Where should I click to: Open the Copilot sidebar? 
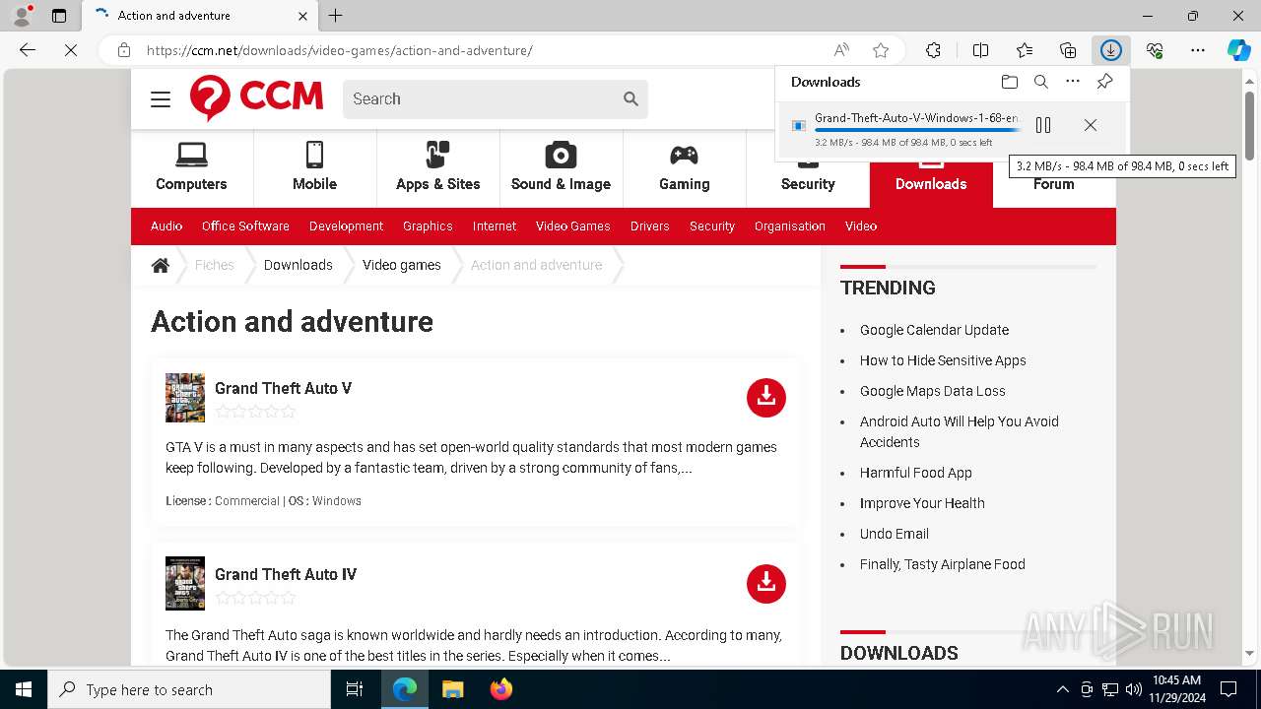point(1238,50)
